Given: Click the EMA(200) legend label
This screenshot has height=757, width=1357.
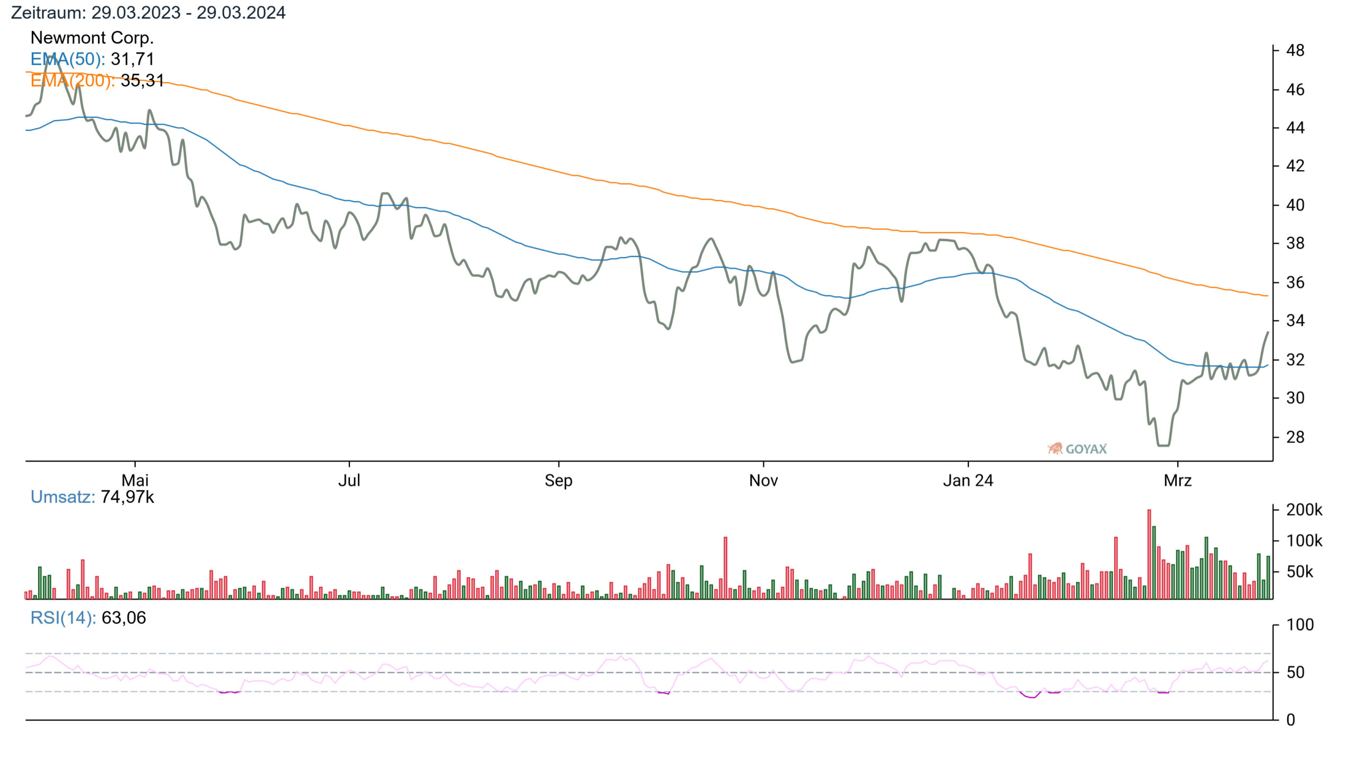Looking at the screenshot, I should [x=73, y=81].
